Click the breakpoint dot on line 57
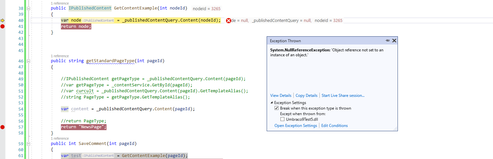 pyautogui.click(x=3, y=127)
